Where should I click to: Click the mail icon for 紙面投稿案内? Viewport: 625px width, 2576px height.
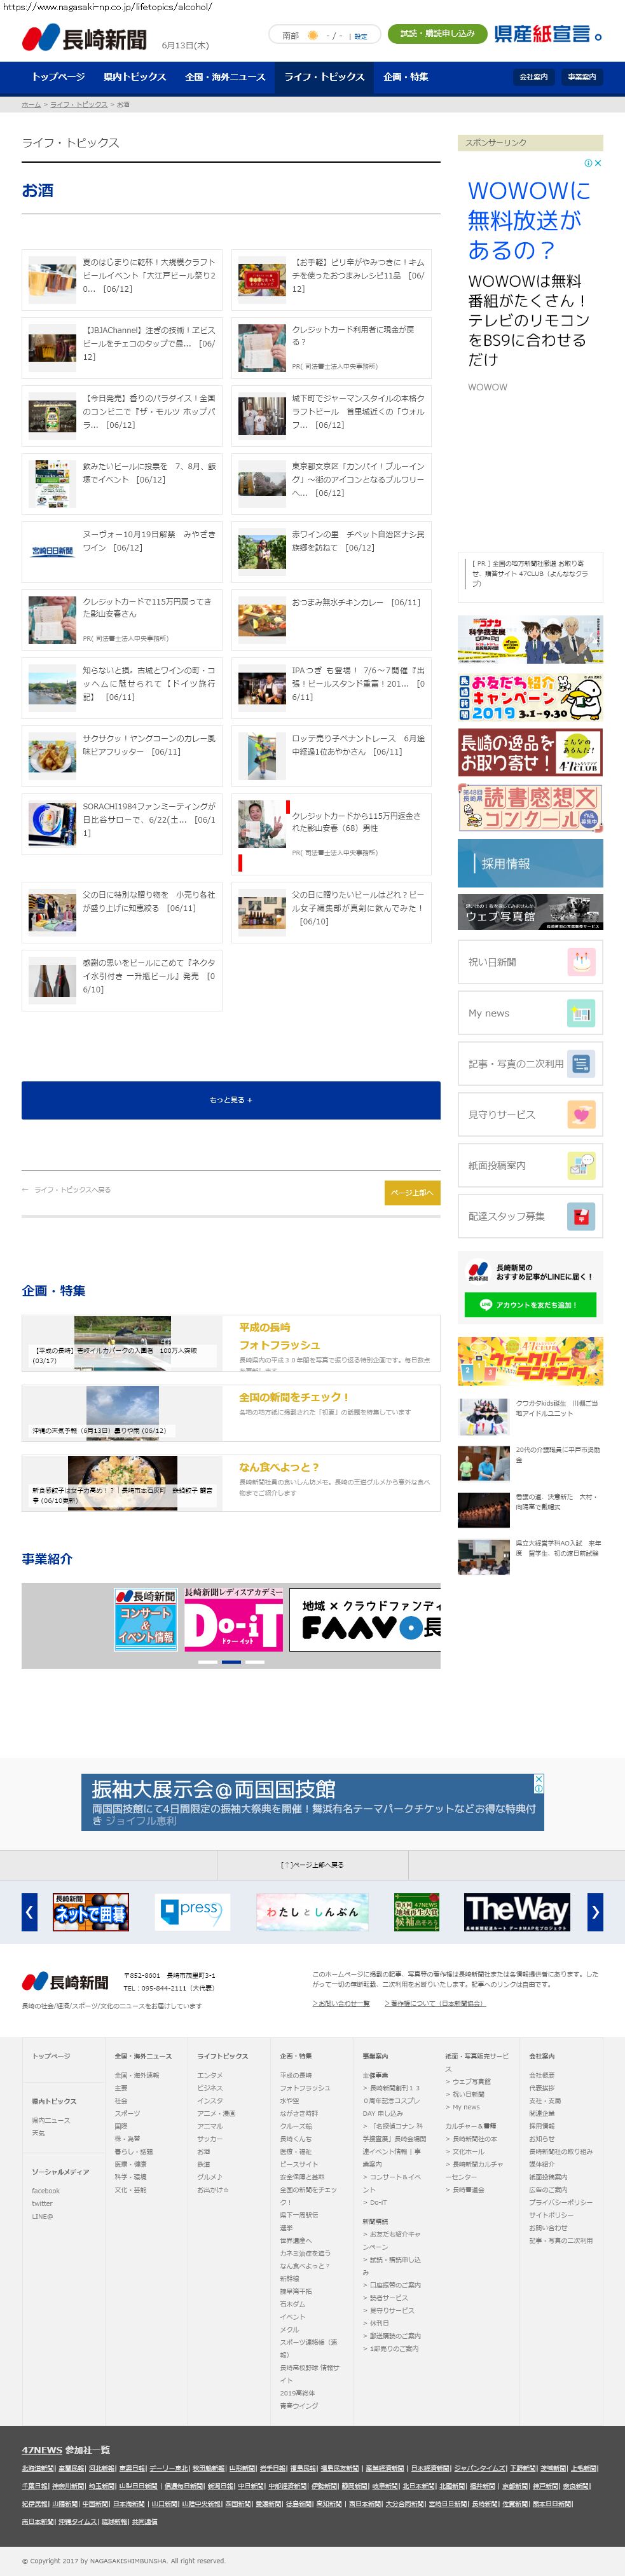click(x=581, y=1165)
